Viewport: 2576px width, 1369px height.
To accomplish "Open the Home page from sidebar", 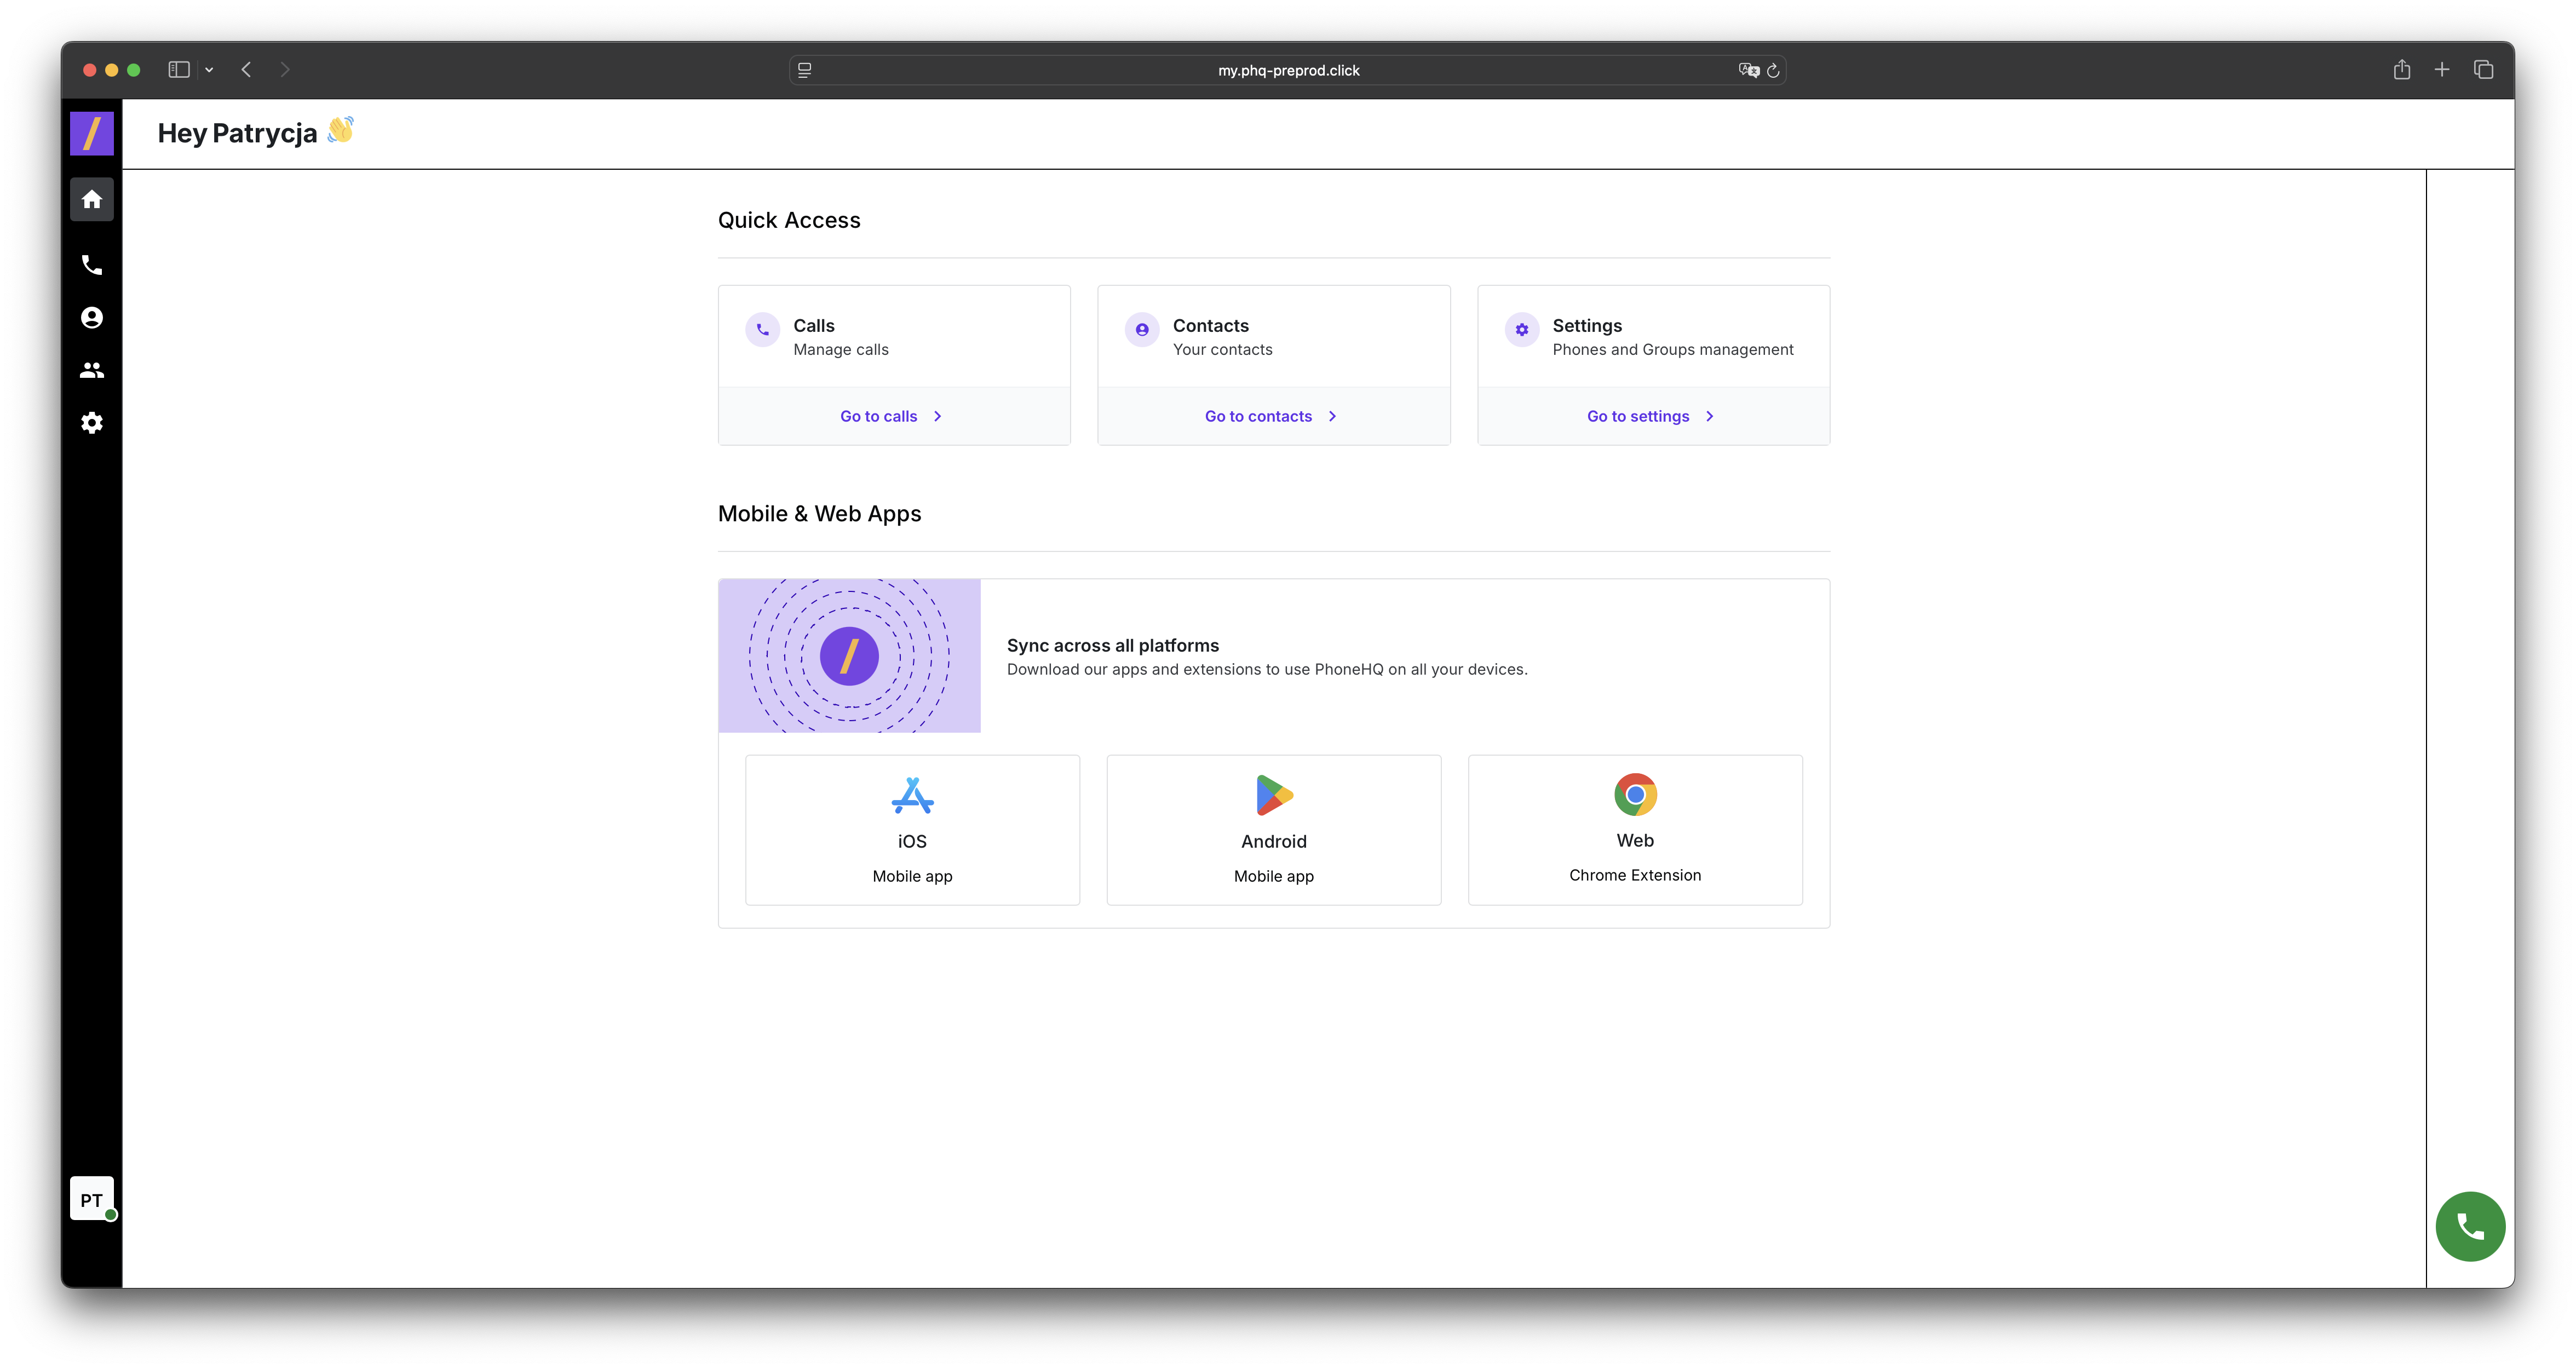I will click(92, 199).
